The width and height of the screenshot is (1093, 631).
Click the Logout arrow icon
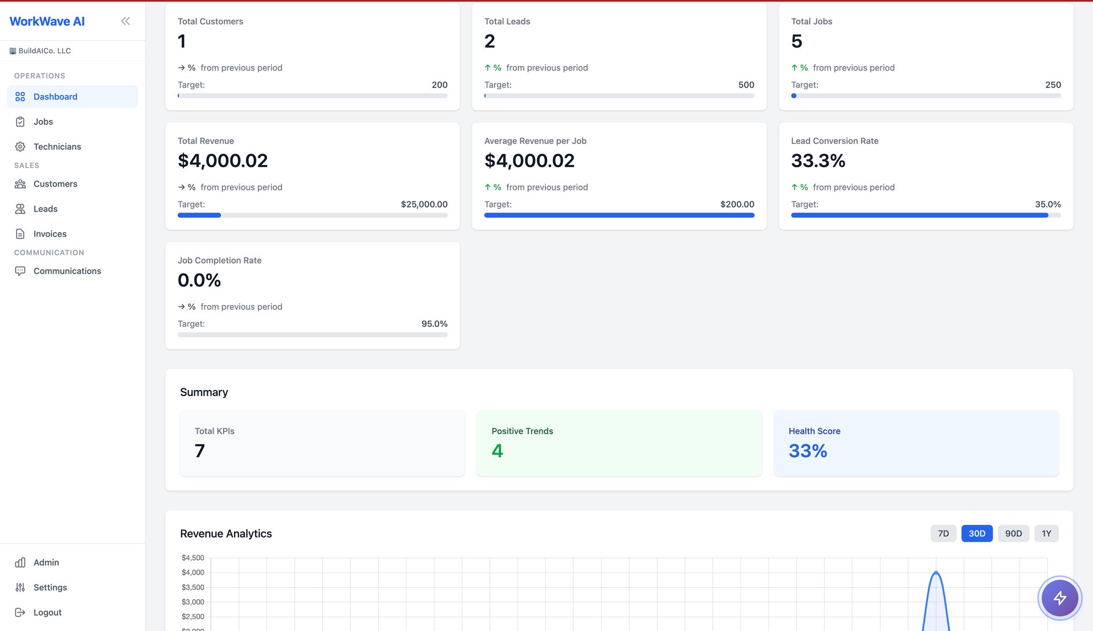pyautogui.click(x=20, y=613)
